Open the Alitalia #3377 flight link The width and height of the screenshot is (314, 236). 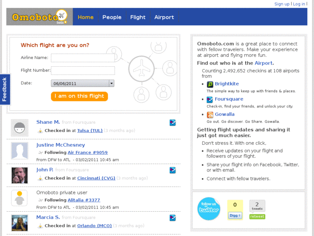click(84, 200)
